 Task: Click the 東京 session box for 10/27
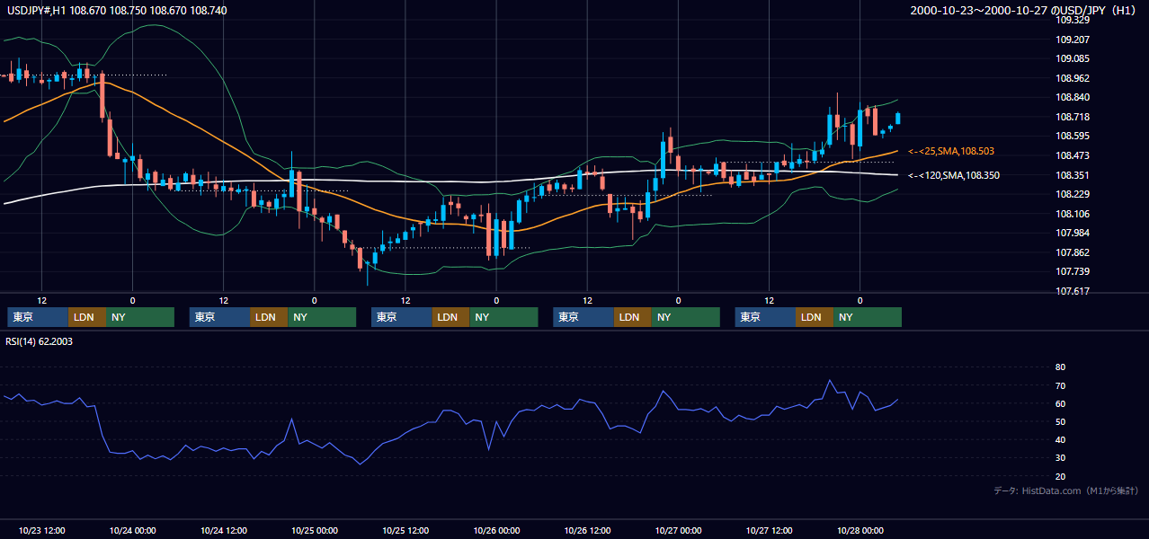[x=765, y=317]
